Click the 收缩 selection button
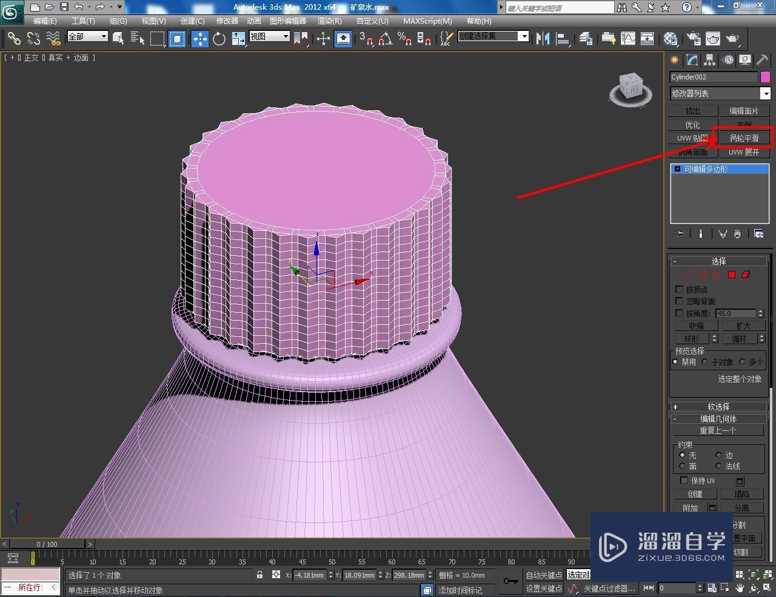This screenshot has height=597, width=776. pos(696,325)
